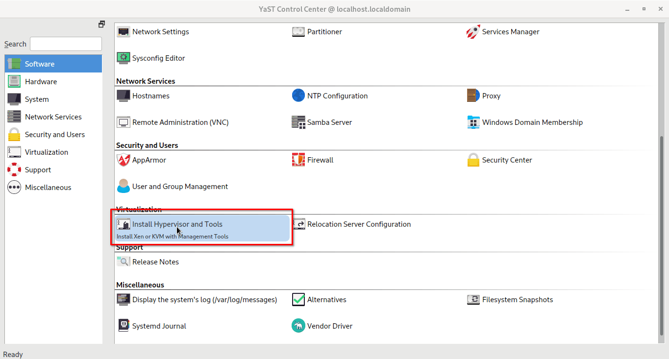
Task: Click Samba Server text
Action: tap(329, 122)
